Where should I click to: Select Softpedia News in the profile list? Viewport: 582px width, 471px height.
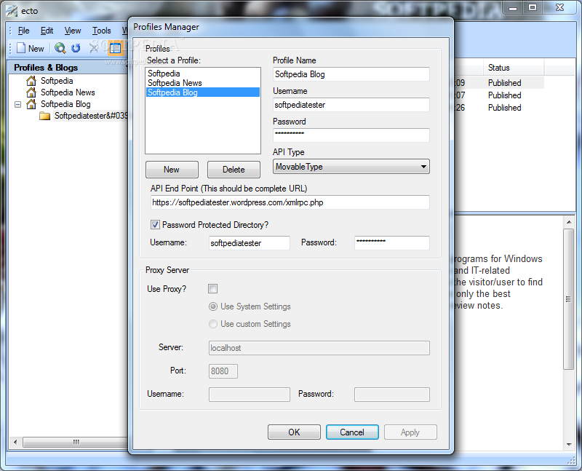(x=203, y=83)
